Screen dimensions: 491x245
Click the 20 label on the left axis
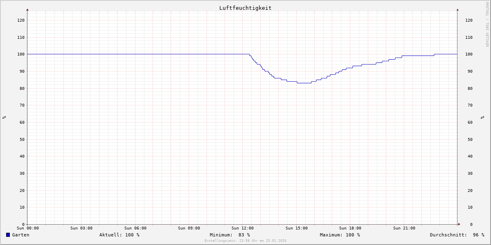coord(22,190)
